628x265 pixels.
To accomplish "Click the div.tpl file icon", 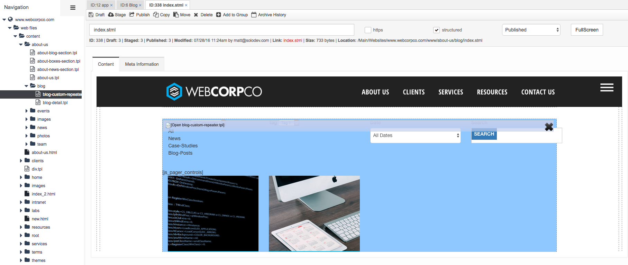I will [x=27, y=169].
